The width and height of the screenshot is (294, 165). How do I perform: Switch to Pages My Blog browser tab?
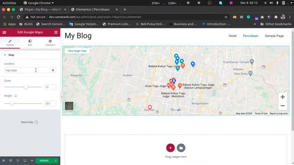(43, 9)
